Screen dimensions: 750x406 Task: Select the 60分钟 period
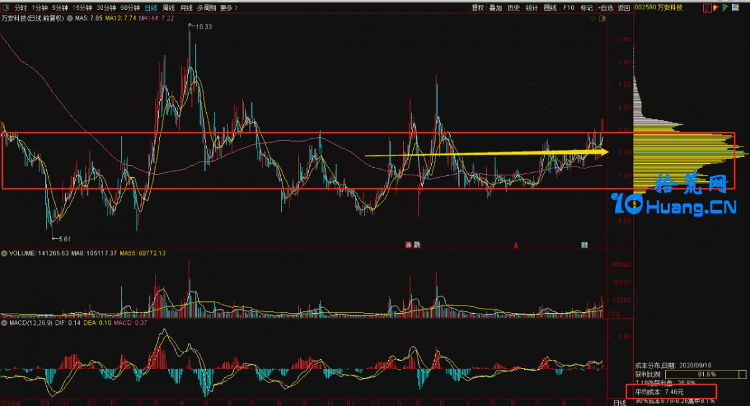[x=130, y=8]
